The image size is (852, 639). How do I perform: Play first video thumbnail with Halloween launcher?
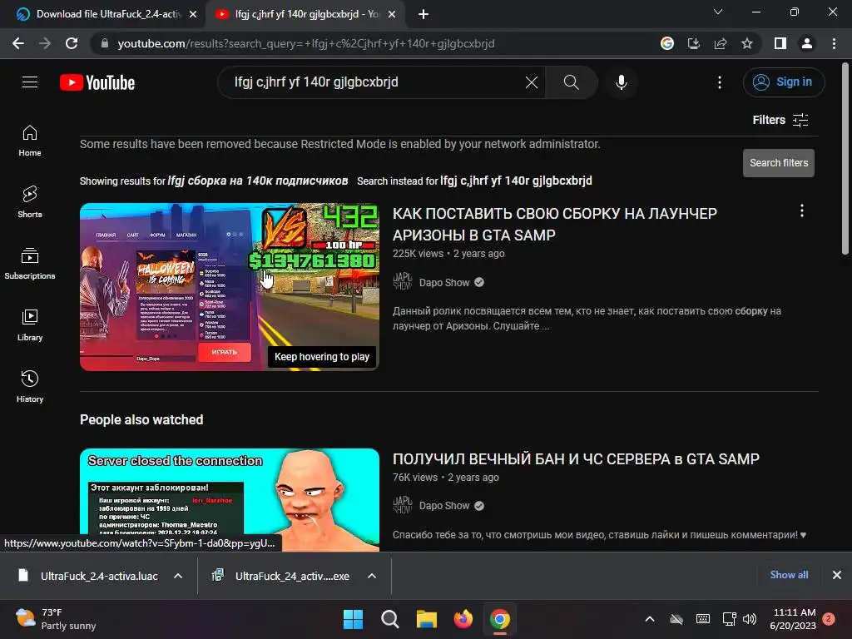230,287
